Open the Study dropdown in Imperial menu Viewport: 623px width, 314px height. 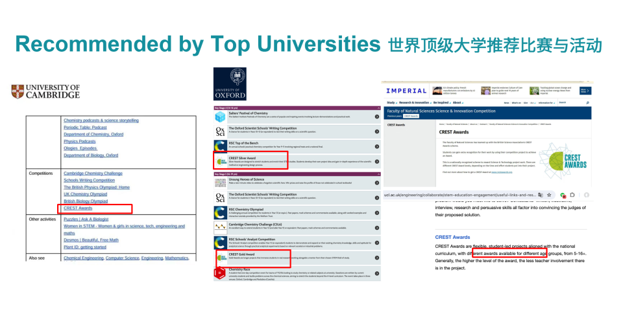coord(392,103)
